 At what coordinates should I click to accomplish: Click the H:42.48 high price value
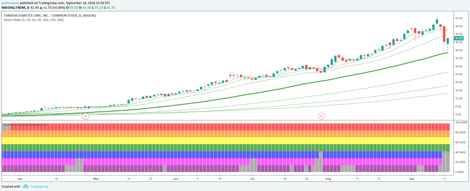[x=85, y=8]
